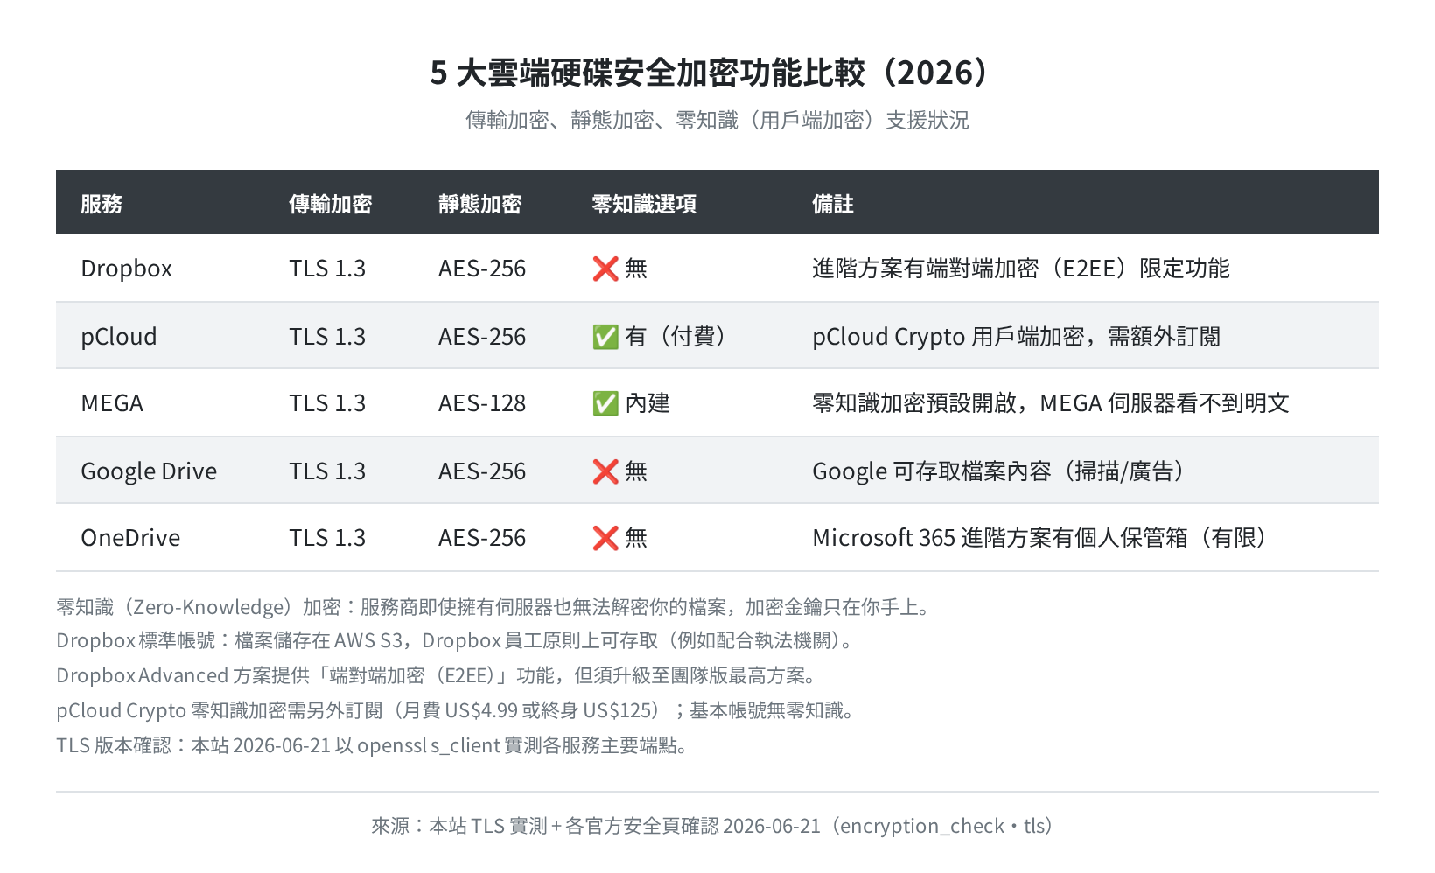Click AES-256 in the Google Drive row

pos(482,471)
